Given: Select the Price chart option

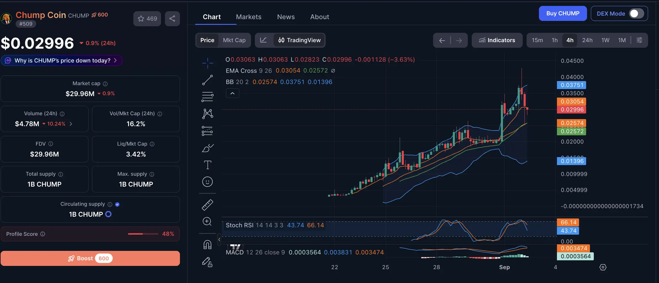Looking at the screenshot, I should tap(207, 40).
